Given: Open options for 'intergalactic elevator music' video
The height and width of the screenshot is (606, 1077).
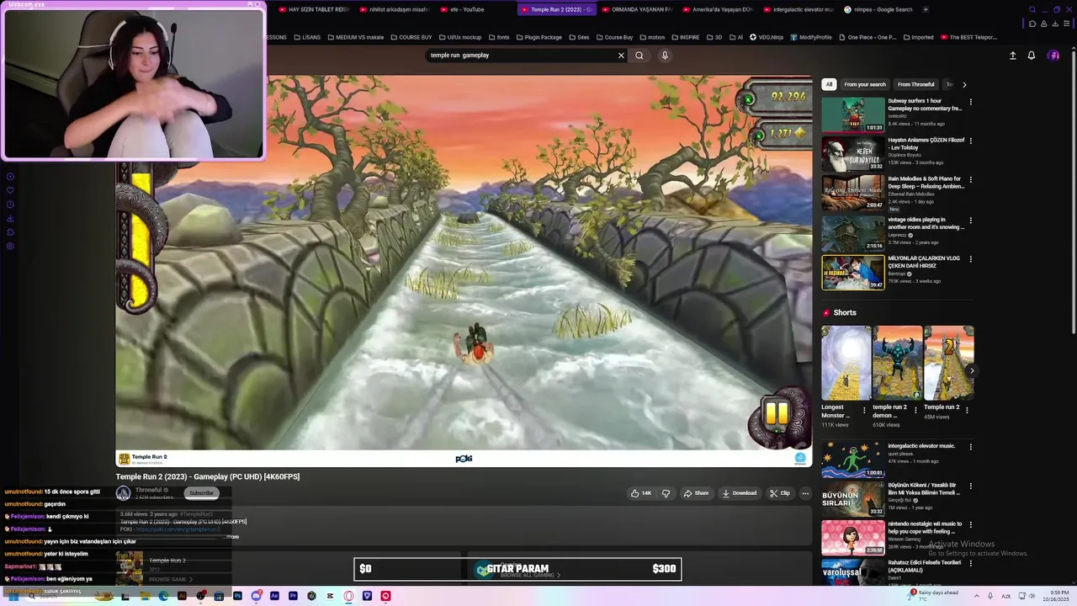Looking at the screenshot, I should coord(970,447).
